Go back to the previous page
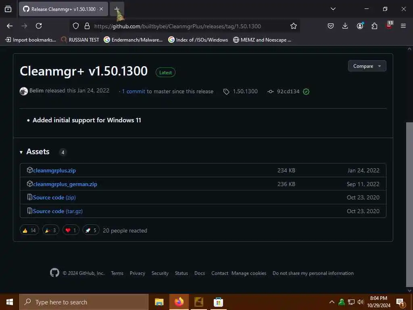 pos(10,26)
